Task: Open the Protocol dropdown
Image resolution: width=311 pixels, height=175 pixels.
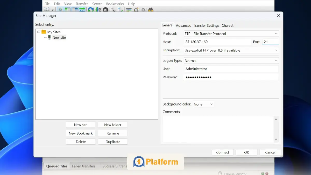Action: pyautogui.click(x=231, y=34)
